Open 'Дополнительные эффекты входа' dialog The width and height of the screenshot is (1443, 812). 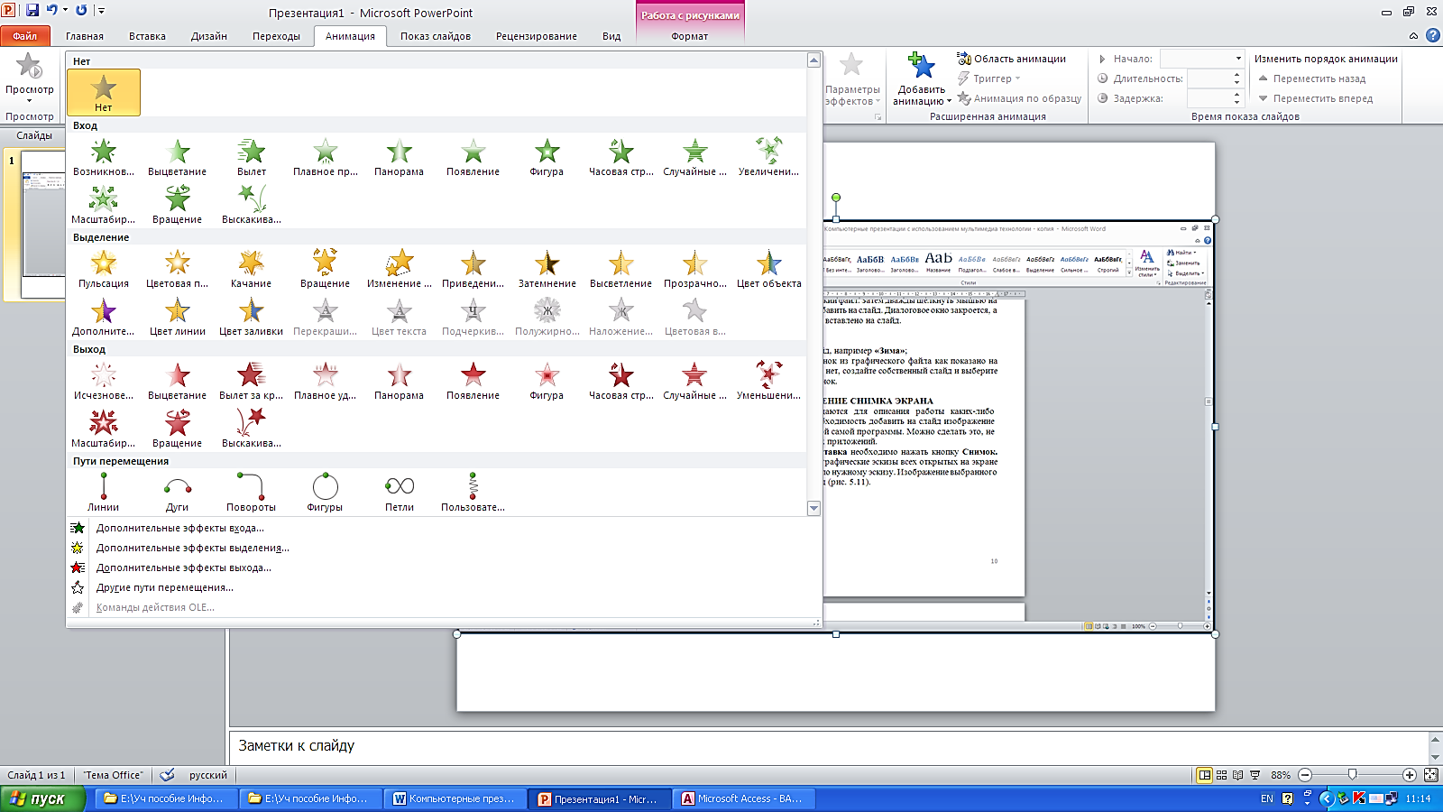180,528
